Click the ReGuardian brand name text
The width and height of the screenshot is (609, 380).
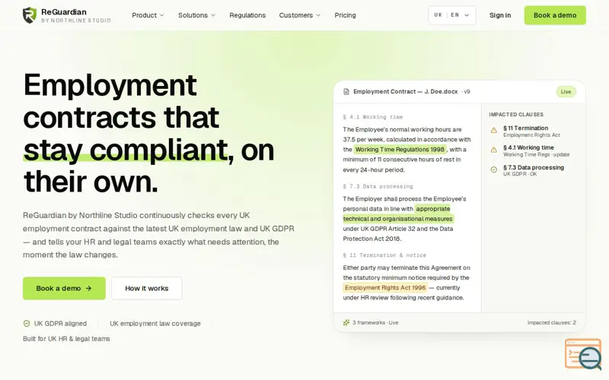[x=64, y=11]
